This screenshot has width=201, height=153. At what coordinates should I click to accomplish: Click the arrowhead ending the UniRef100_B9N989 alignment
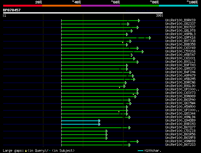(x=136, y=96)
